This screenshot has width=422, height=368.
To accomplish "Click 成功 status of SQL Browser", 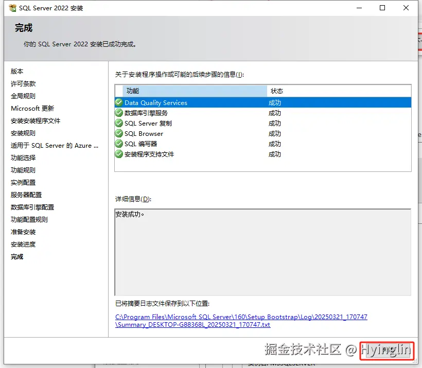I will 275,133.
